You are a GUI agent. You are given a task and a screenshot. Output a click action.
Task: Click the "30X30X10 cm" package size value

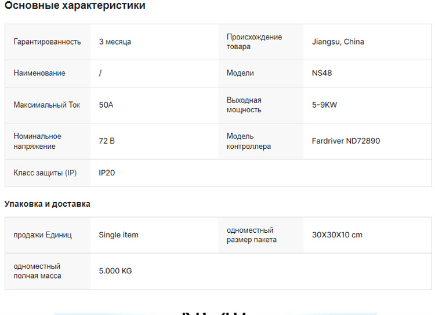tap(337, 235)
